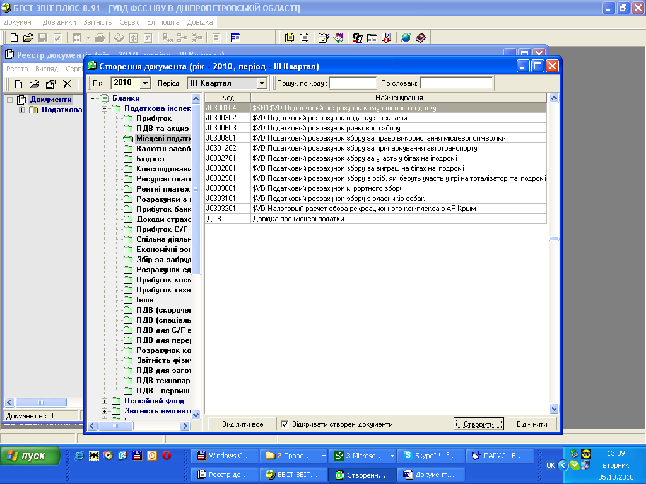Screen dimensions: 646x484
Task: Select the Інше folder in tree
Action: (144, 300)
